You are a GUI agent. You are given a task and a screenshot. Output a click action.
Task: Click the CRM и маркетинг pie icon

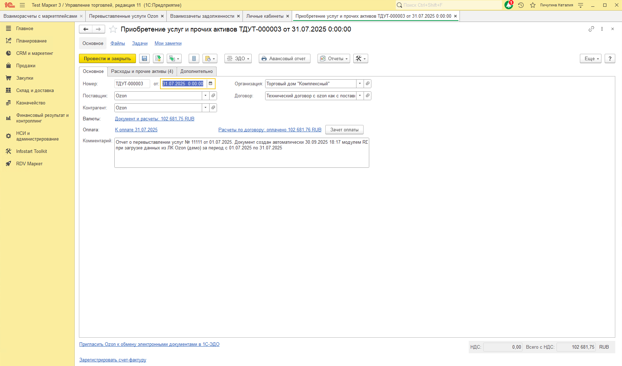pos(8,53)
